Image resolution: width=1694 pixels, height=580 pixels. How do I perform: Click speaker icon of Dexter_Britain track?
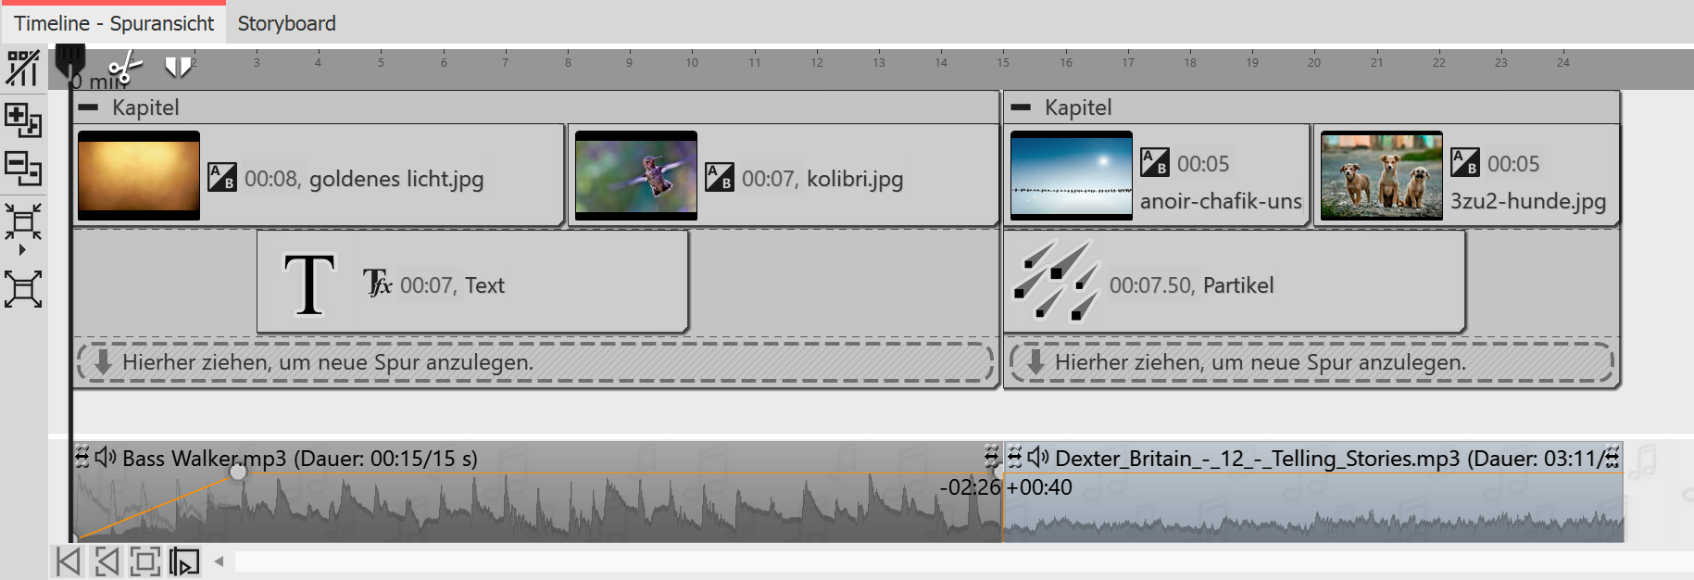tap(1038, 457)
